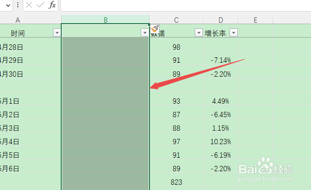Click into the formula bar input field
Image resolution: width=311 pixels, height=190 pixels.
pos(186,5)
